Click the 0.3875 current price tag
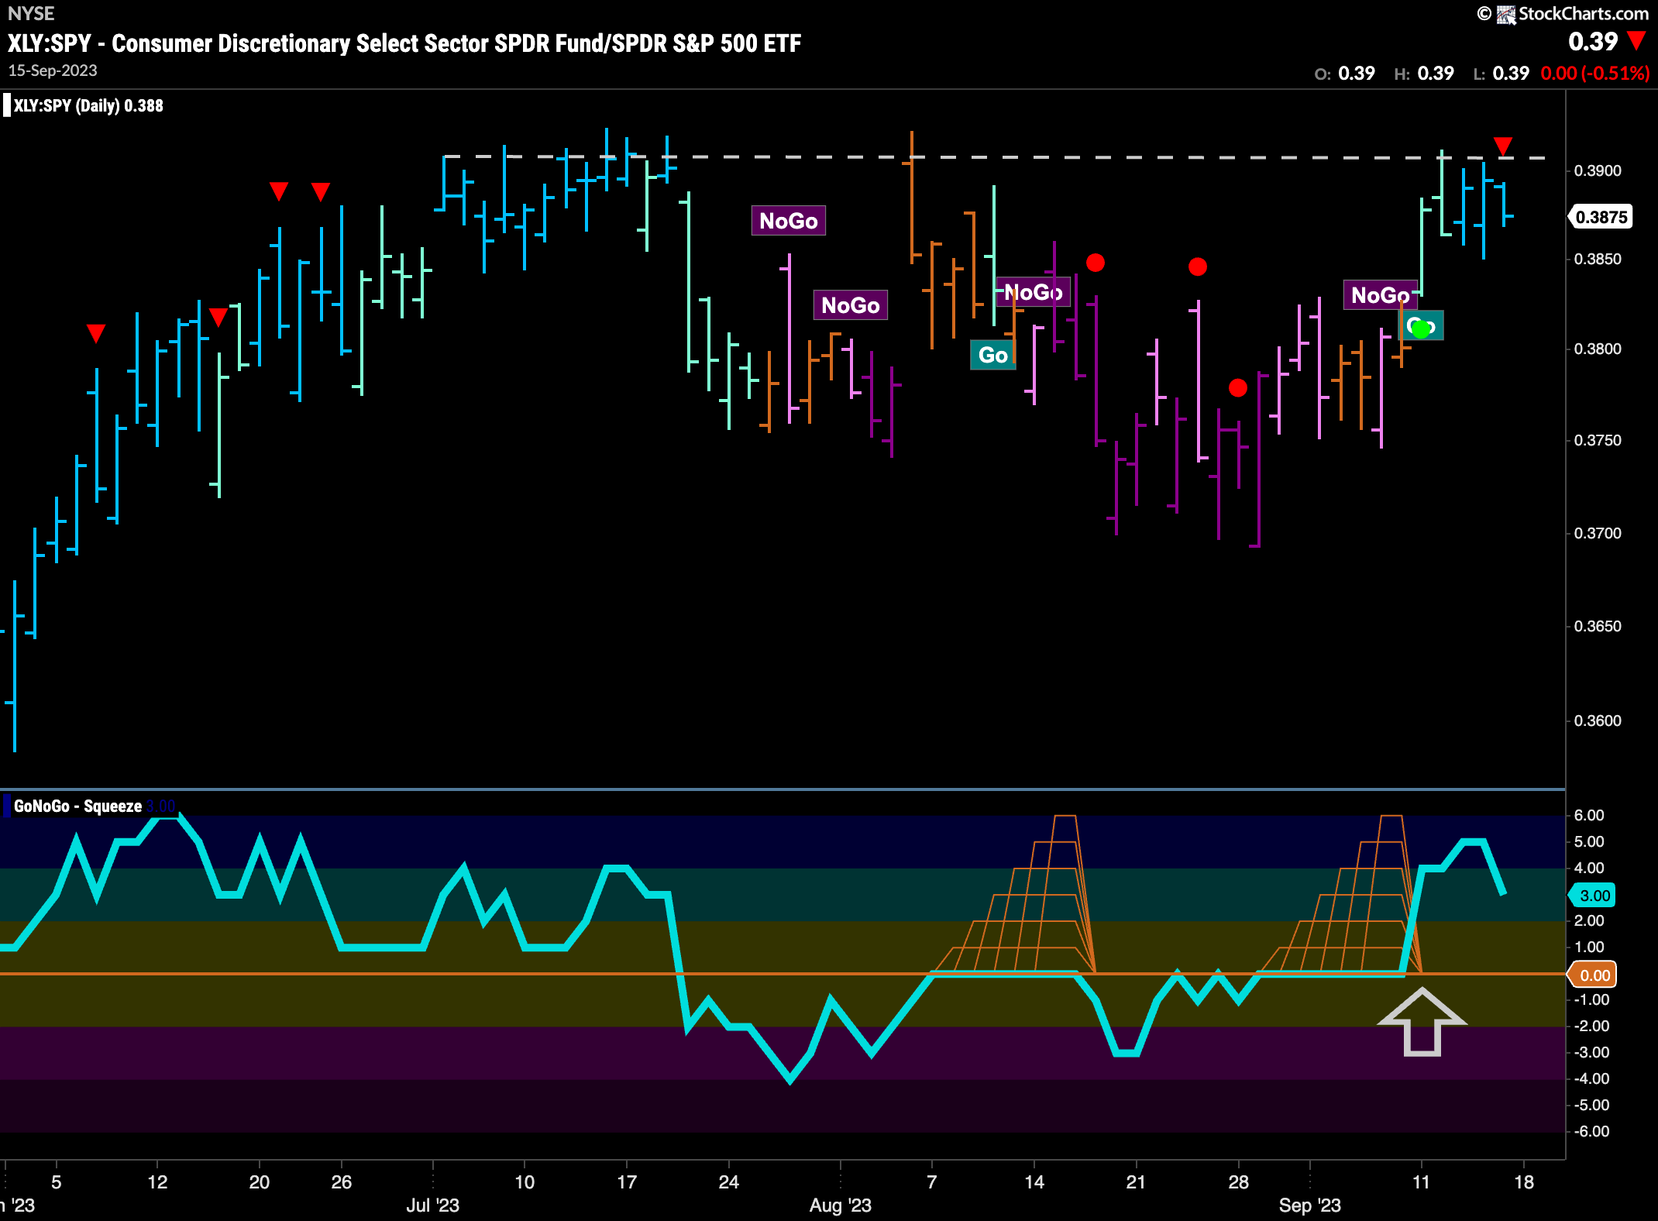 coord(1601,217)
